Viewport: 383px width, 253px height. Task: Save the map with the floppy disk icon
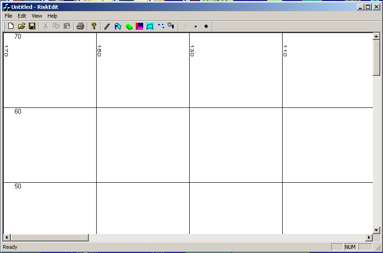tap(32, 26)
